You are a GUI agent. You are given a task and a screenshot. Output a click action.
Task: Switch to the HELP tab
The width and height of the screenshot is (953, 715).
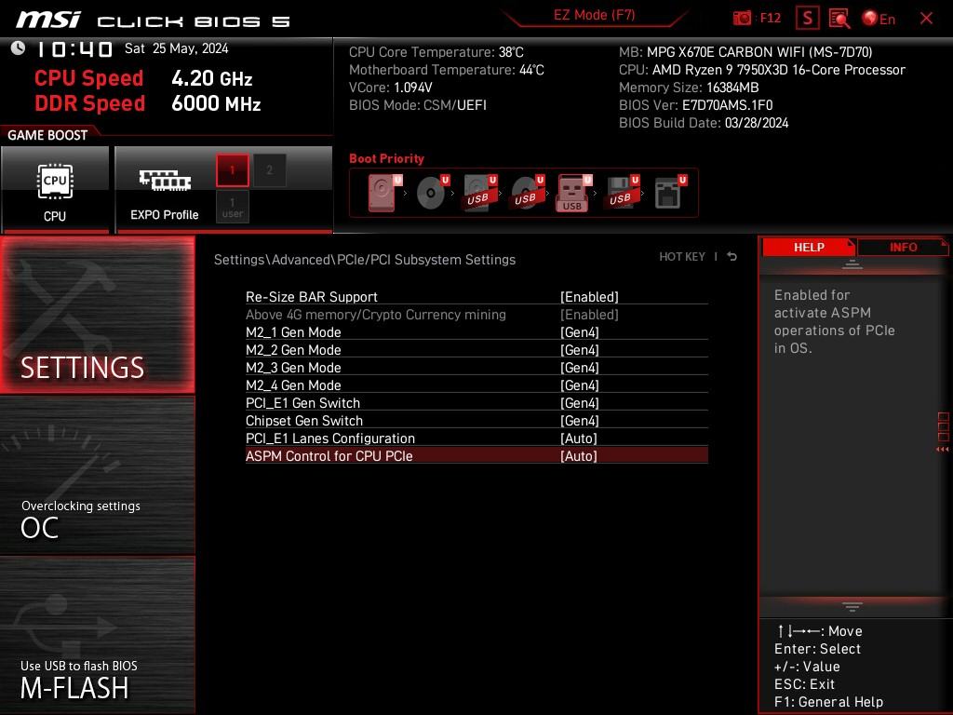click(x=809, y=247)
